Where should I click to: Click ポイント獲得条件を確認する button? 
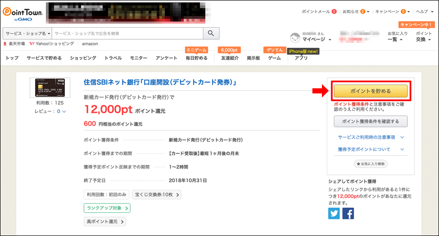pyautogui.click(x=370, y=122)
